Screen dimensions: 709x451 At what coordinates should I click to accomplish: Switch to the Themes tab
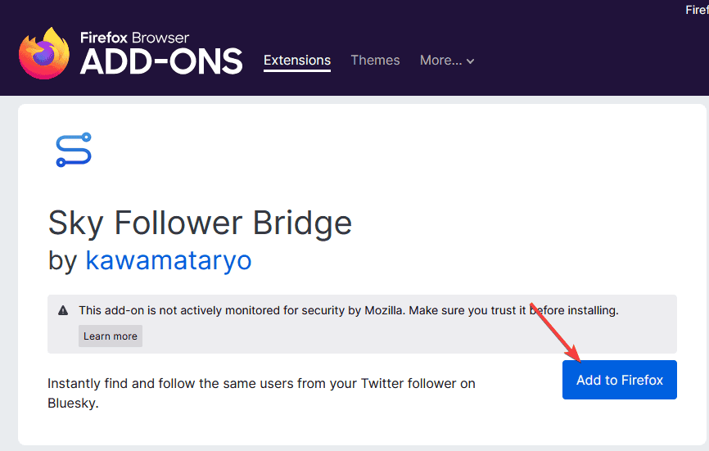click(375, 61)
